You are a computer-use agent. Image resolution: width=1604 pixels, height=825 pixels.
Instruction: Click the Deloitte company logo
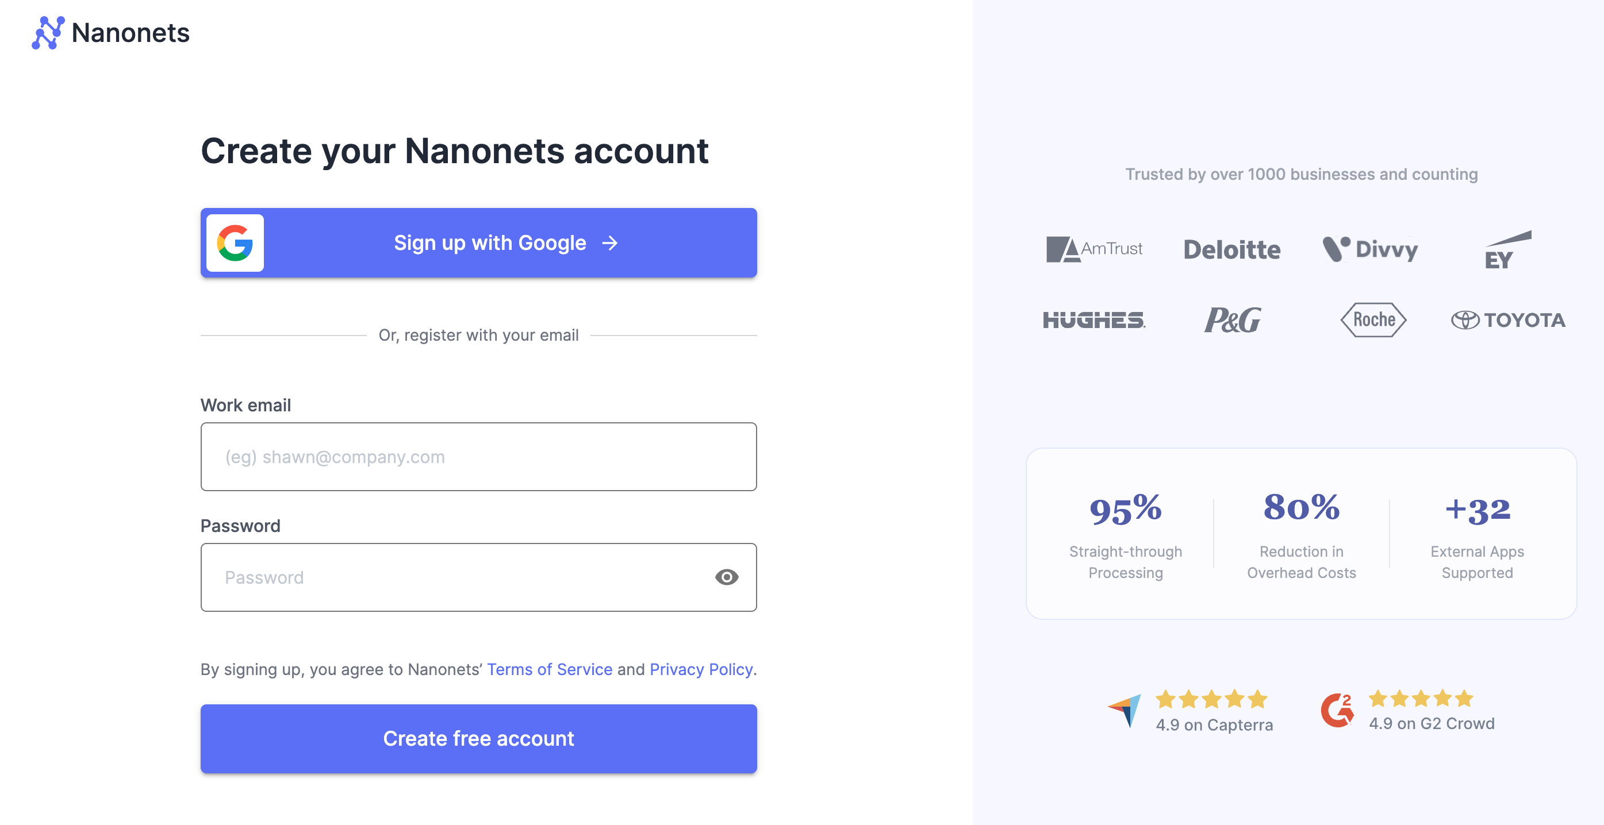pyautogui.click(x=1231, y=249)
